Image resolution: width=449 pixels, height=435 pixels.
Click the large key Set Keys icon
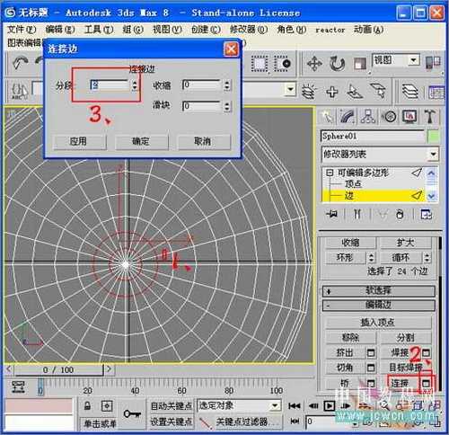[x=132, y=413]
